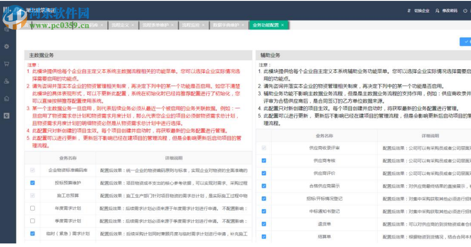Click the 供应商收录评审 checkbox

(x=264, y=148)
